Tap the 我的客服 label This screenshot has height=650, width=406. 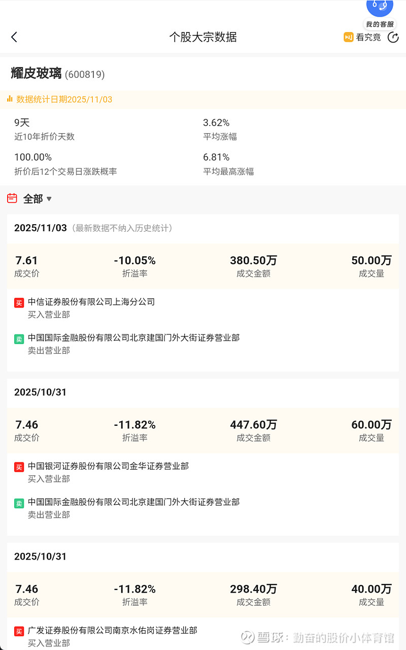[x=380, y=24]
